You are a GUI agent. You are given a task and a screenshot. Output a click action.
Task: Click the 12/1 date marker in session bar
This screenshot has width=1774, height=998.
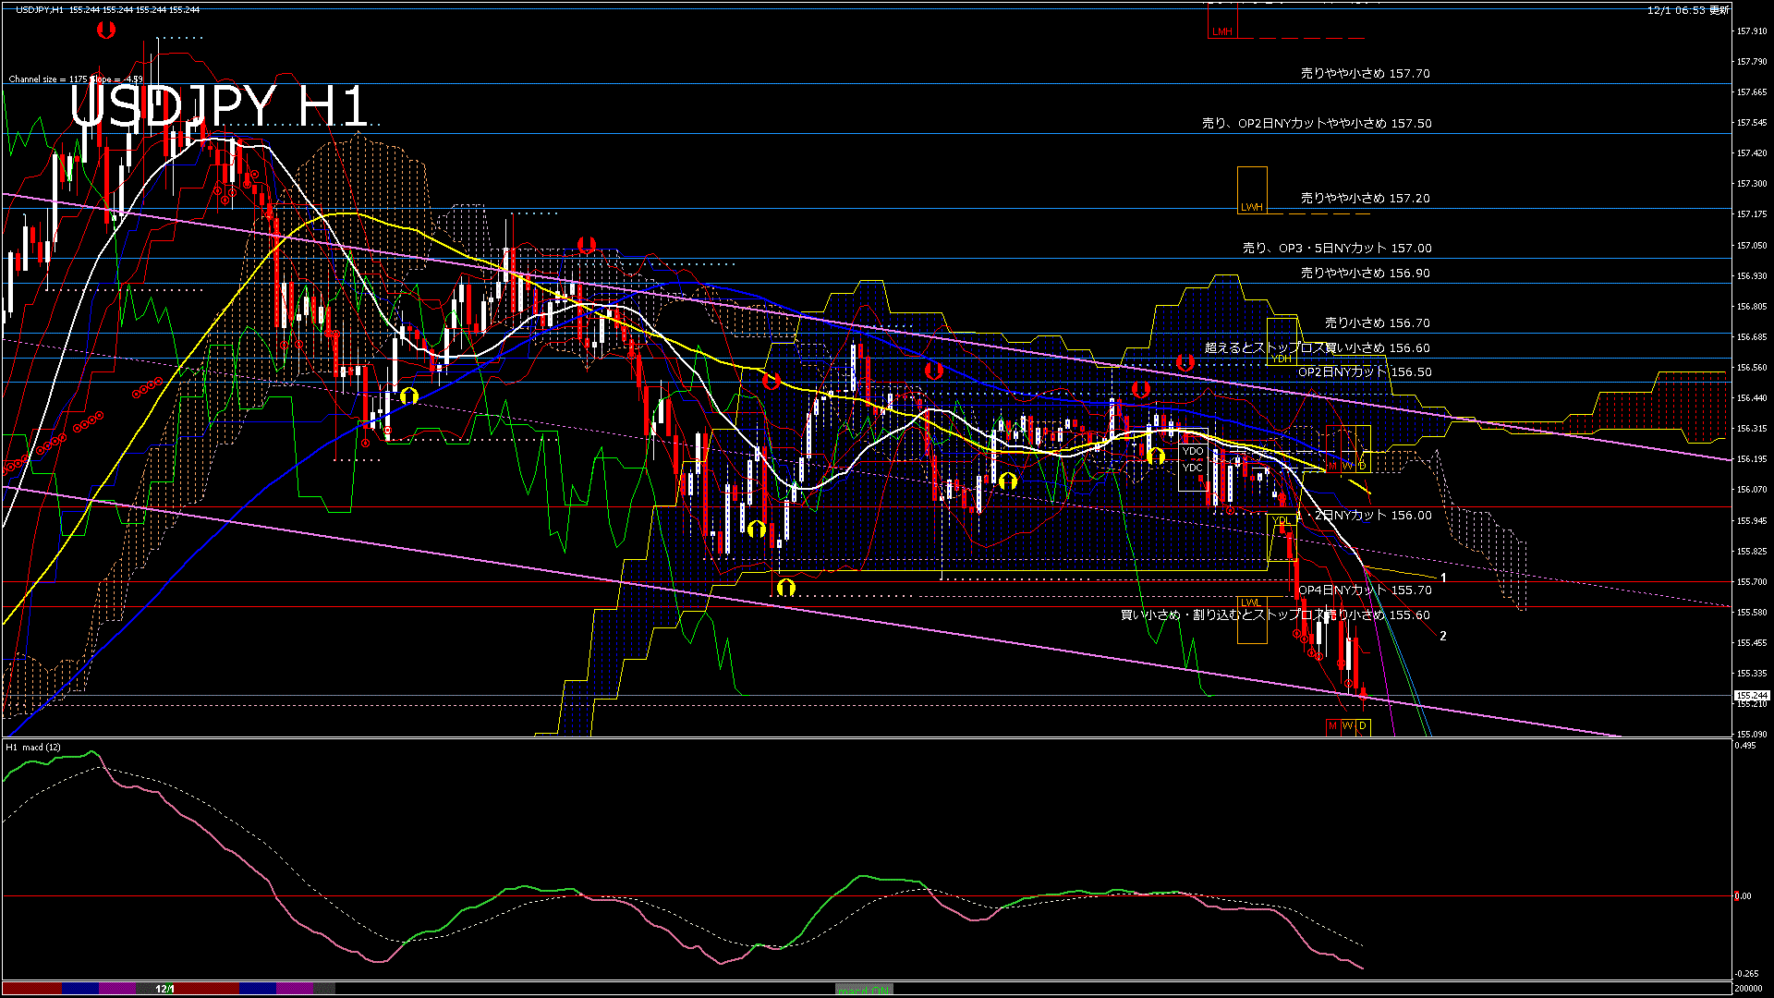(164, 989)
